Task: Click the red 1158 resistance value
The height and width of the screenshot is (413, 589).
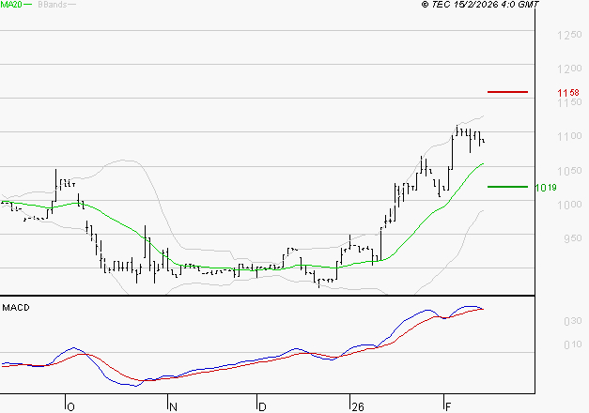Action: tap(568, 92)
